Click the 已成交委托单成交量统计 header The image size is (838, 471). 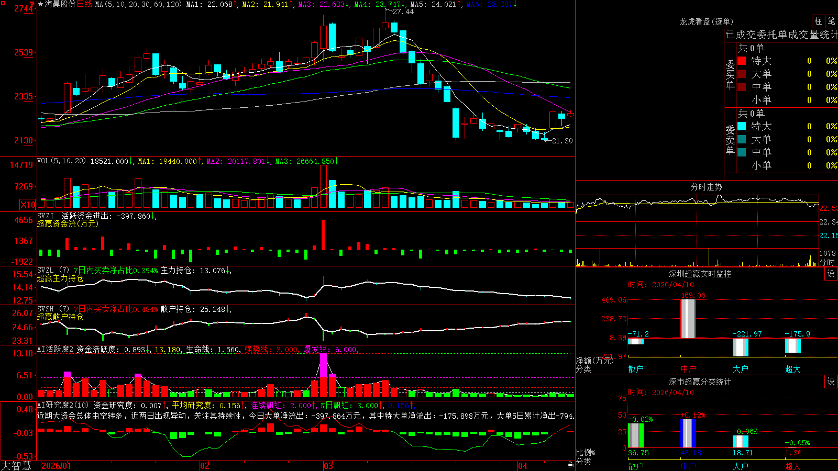(781, 35)
